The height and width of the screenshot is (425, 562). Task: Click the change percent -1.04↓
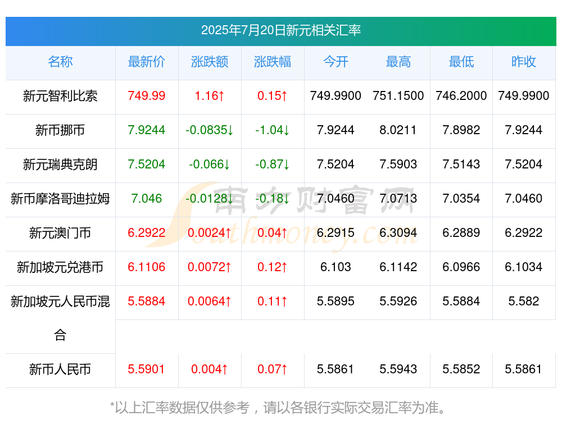click(x=273, y=130)
